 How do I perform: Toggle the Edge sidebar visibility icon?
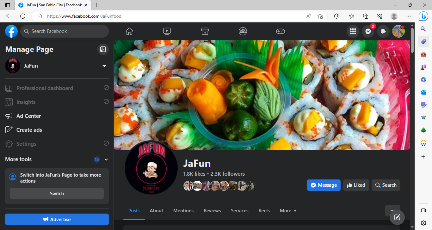point(423,210)
